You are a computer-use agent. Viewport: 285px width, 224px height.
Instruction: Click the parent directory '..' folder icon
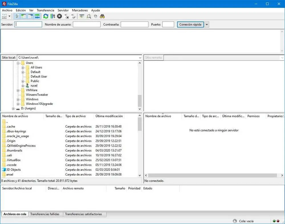tap(4, 121)
